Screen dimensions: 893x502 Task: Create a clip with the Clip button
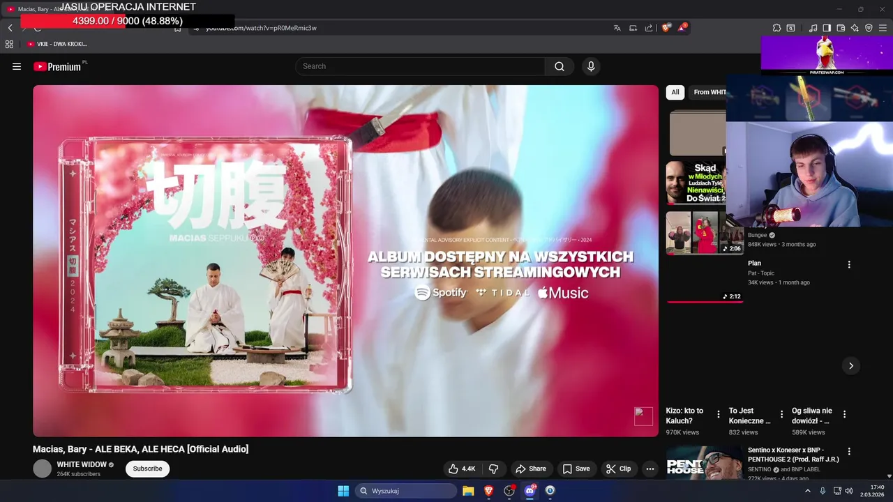[618, 469]
